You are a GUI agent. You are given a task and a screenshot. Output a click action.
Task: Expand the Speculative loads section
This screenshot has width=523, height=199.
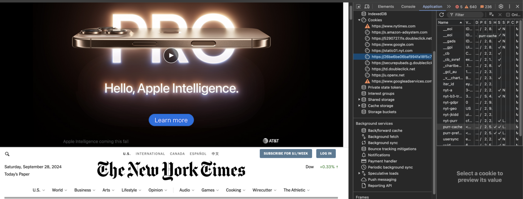click(359, 173)
